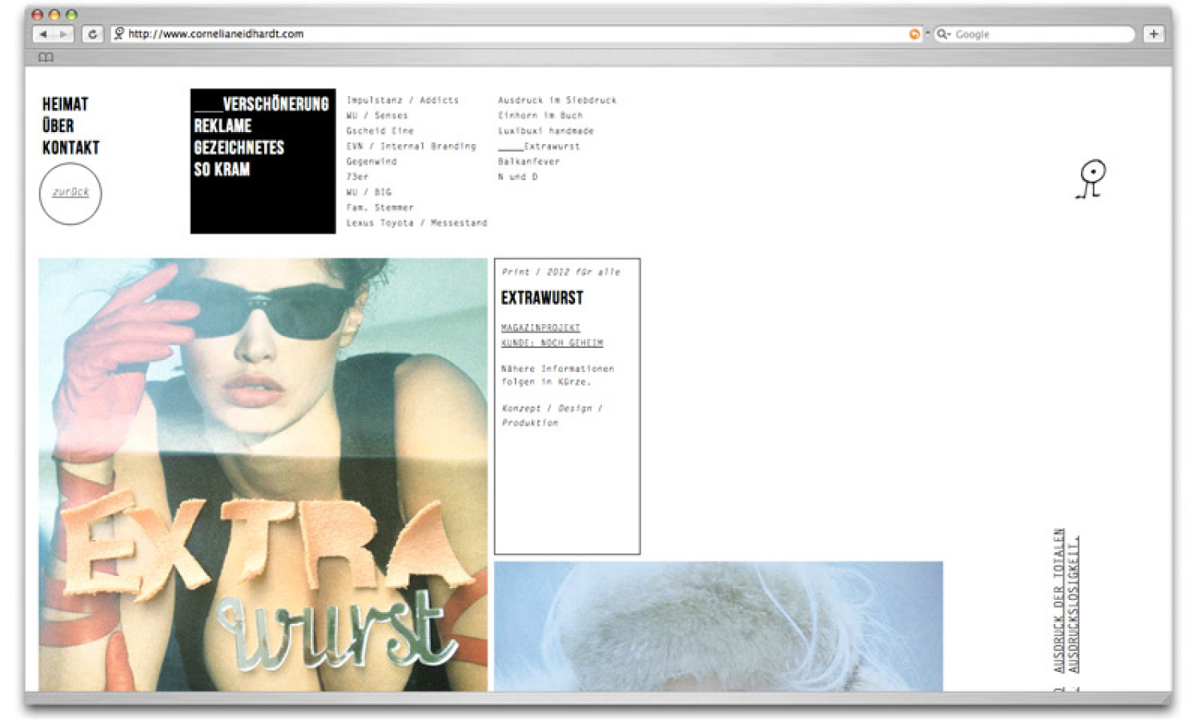Viewport: 1201px width, 720px height.
Task: Open the Balkanfever project link
Action: [x=528, y=162]
